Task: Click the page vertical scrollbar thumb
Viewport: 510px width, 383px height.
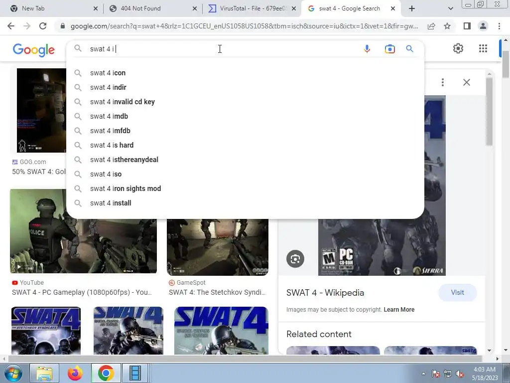Action: (506, 63)
